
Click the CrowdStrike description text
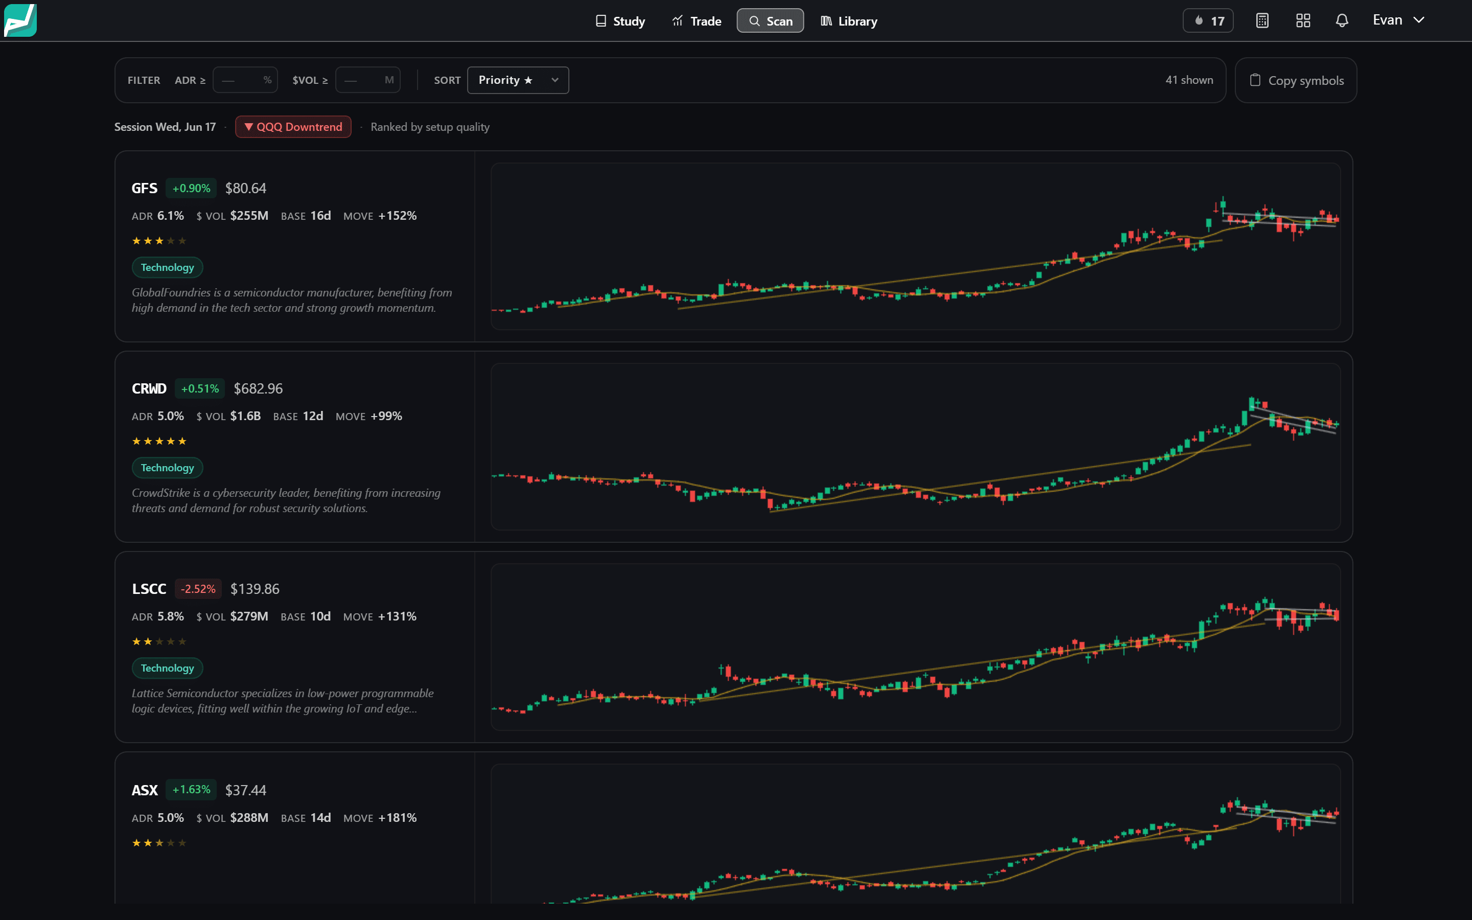(286, 500)
